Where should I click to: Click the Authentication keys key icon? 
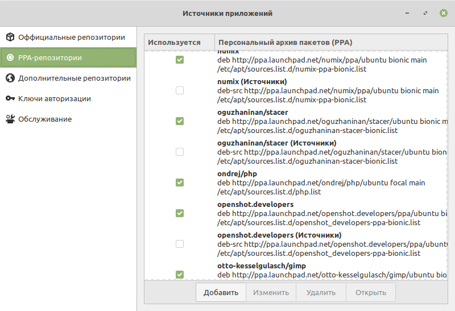10,99
